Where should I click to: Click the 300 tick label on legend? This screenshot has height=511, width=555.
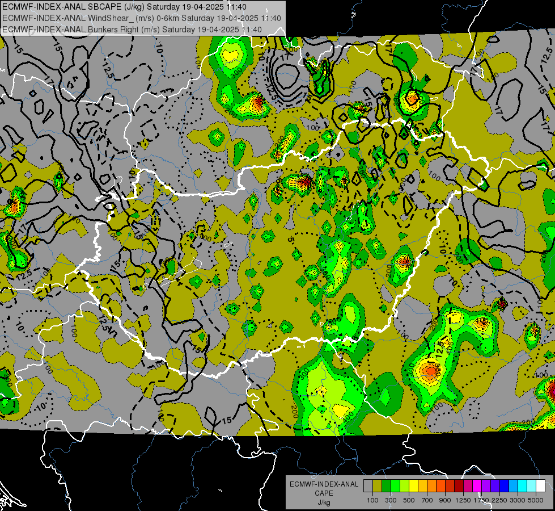coord(391,500)
